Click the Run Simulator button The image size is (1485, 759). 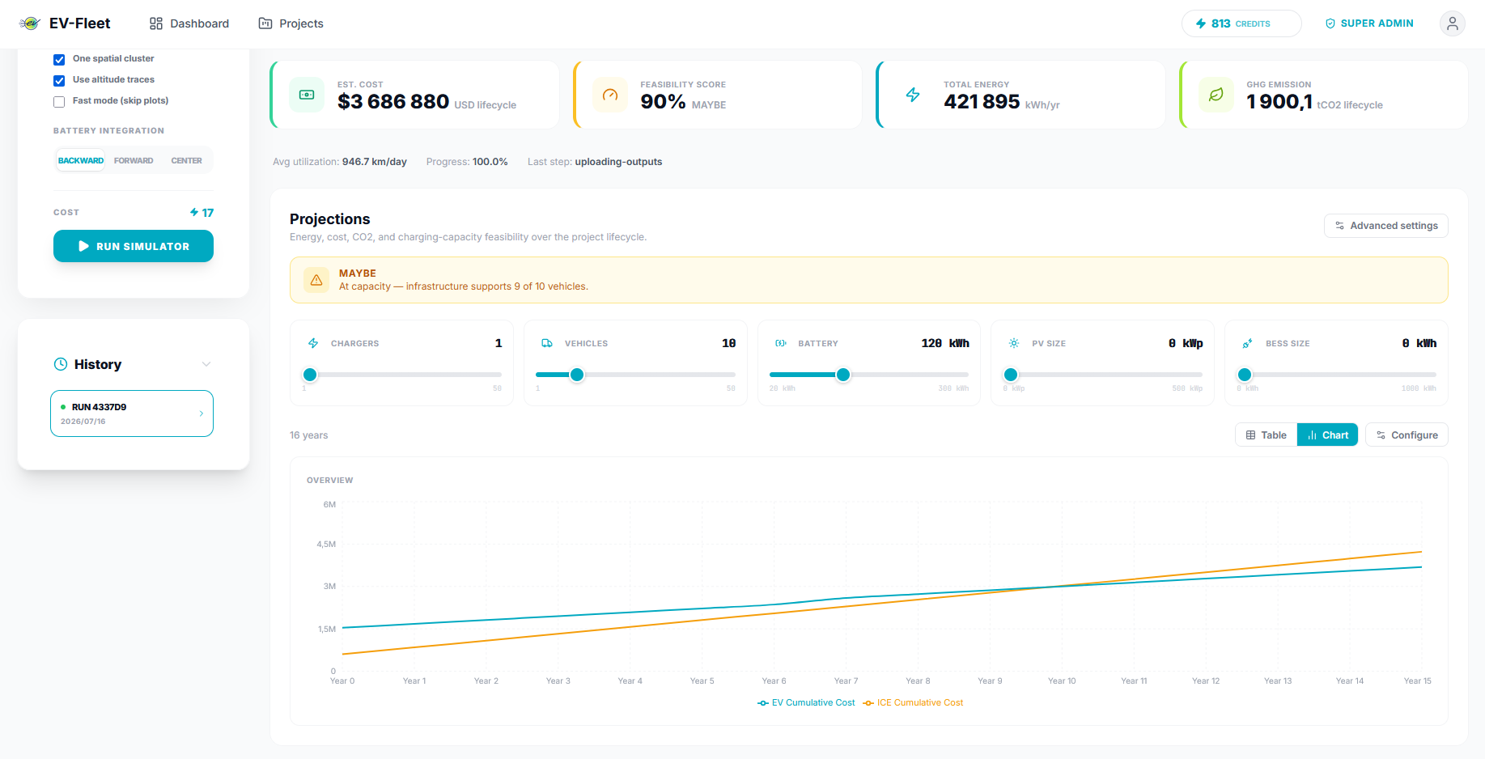134,246
